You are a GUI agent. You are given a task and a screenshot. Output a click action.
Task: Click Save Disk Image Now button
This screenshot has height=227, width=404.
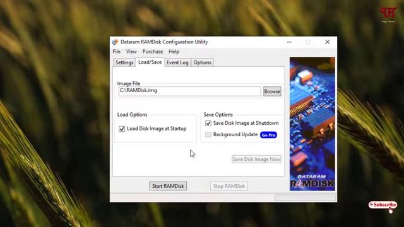click(x=256, y=160)
